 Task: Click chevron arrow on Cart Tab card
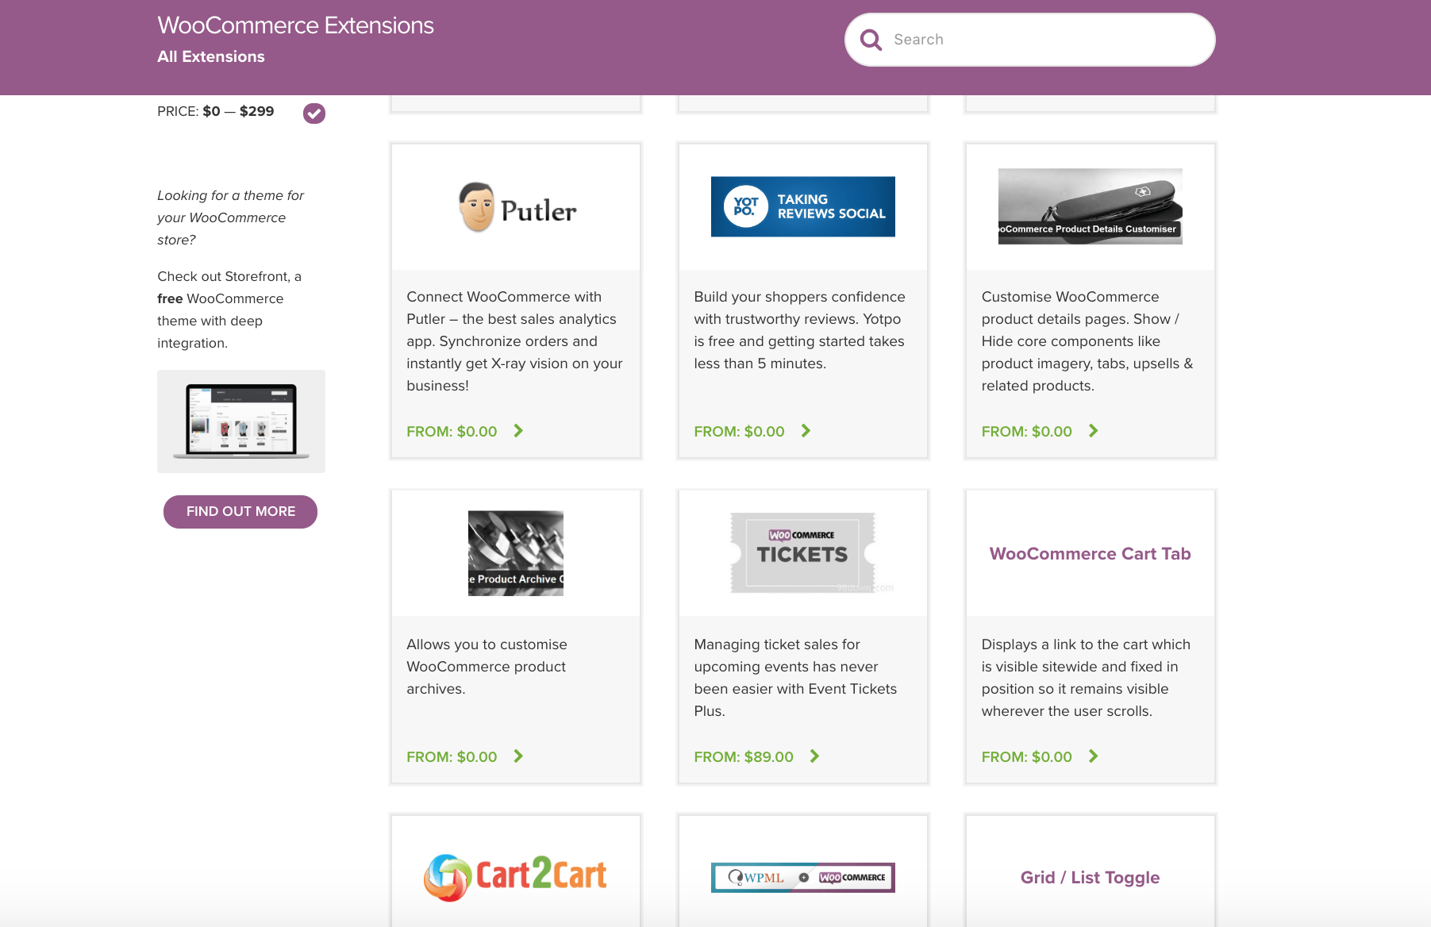(1093, 756)
